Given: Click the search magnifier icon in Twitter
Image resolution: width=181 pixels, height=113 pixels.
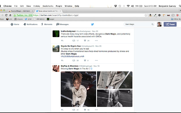Looking at the screenshot, I should pyautogui.click(x=152, y=25).
